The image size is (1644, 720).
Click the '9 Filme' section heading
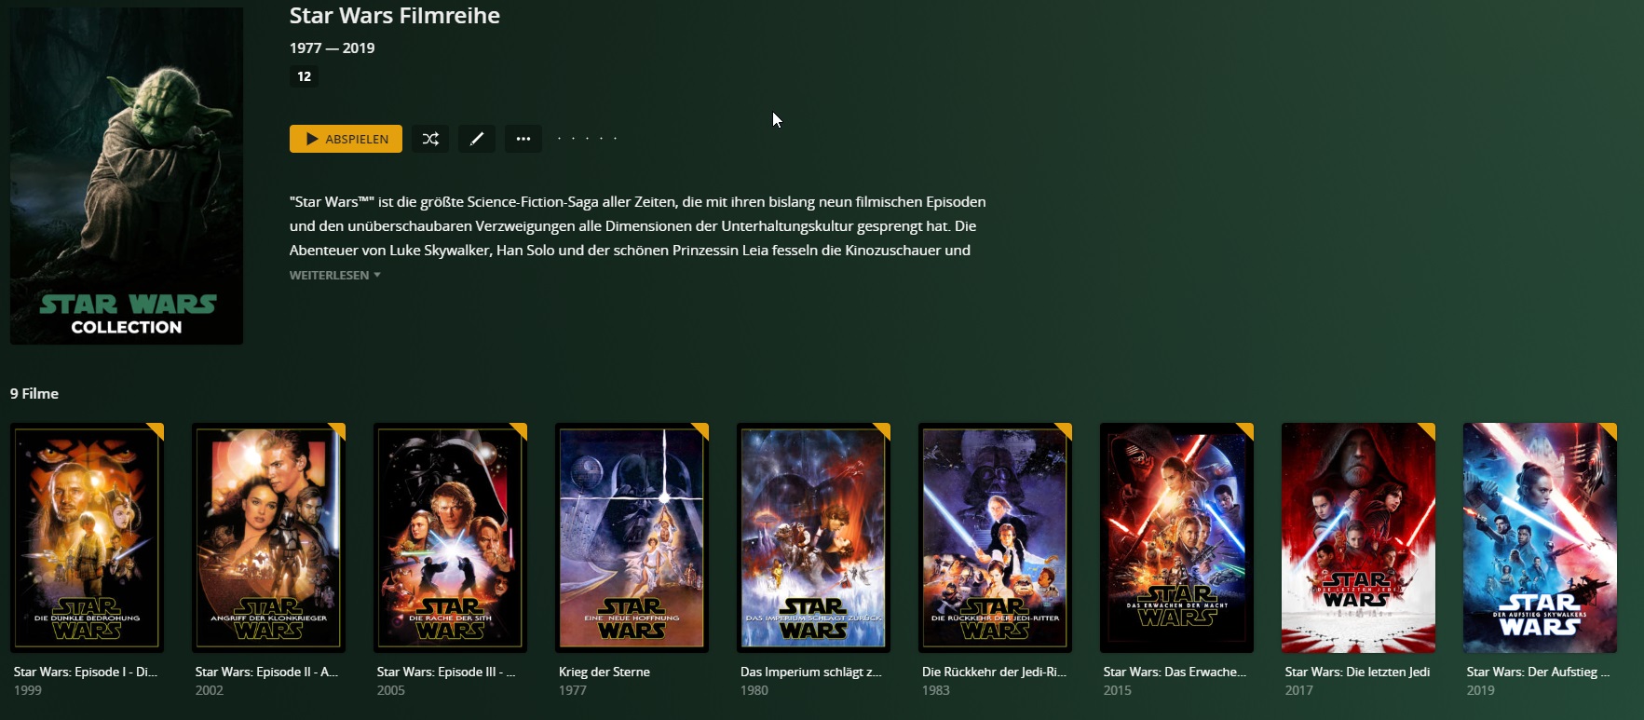(x=34, y=393)
